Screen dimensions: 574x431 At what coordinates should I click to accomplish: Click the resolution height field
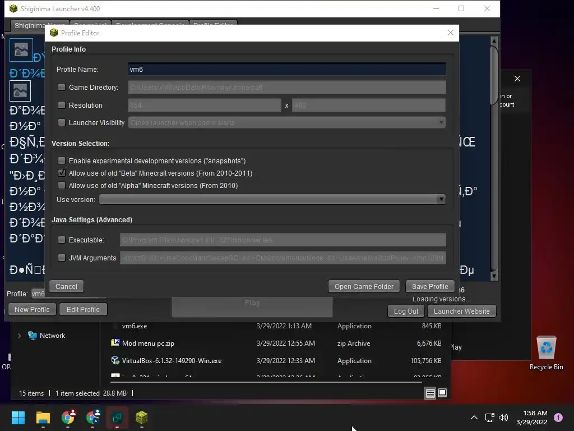click(369, 105)
